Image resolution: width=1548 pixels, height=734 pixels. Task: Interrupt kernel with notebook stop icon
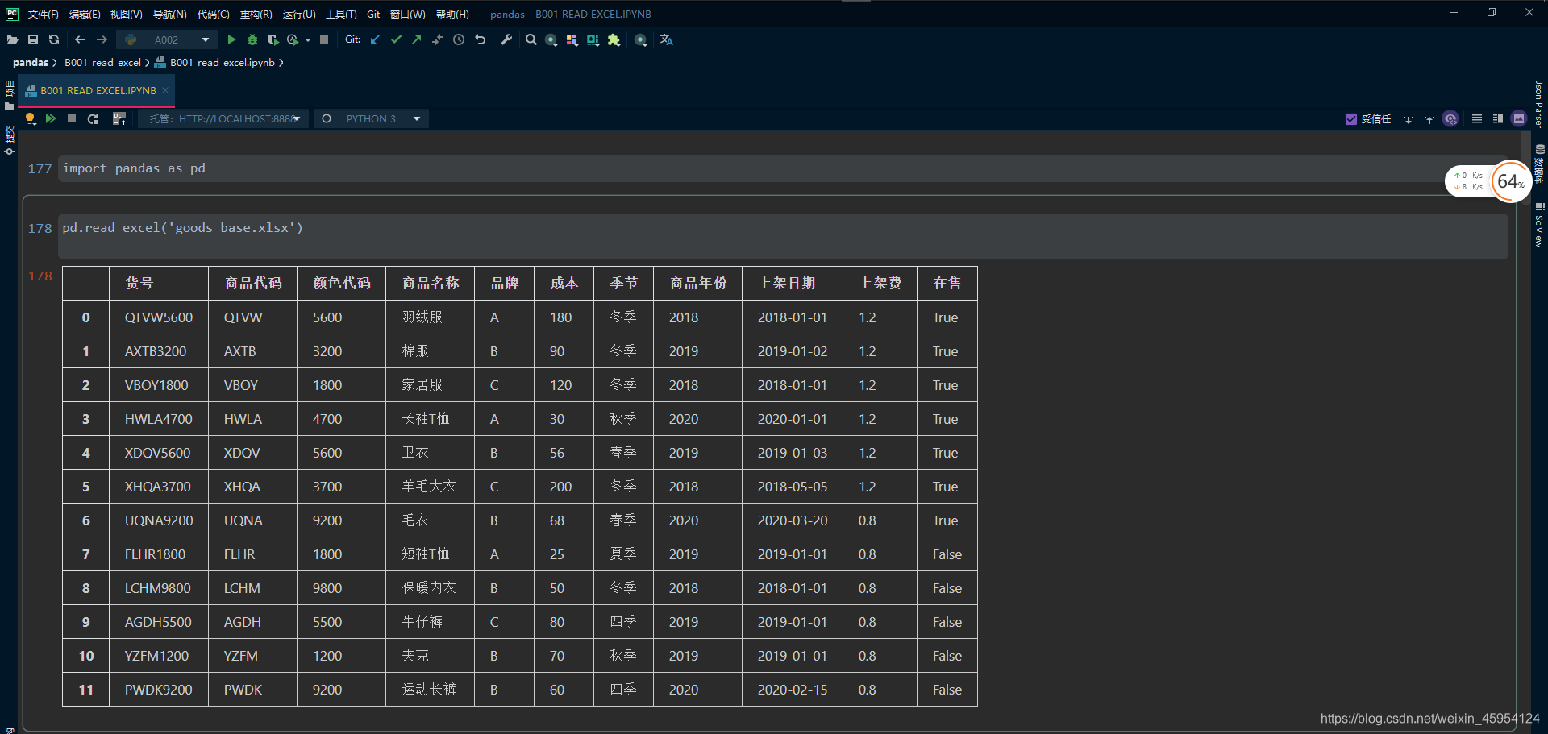click(72, 118)
